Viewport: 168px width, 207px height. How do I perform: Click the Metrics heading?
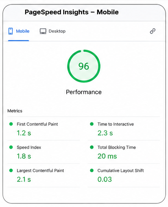[15, 111]
